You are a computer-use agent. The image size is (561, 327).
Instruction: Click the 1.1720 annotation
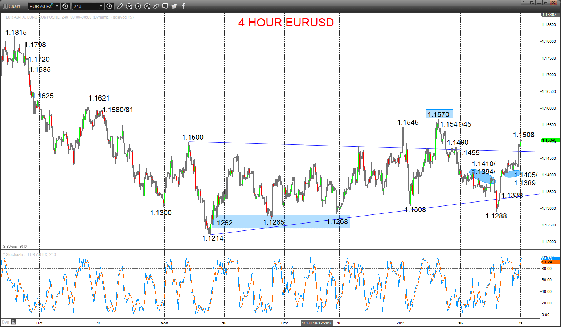(39, 59)
